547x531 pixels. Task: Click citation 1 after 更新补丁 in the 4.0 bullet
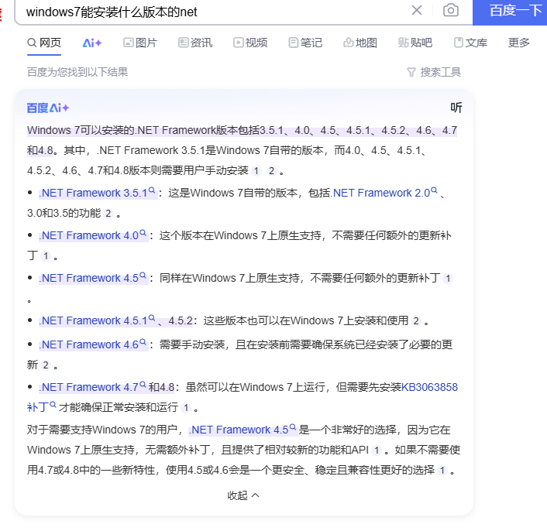46,256
